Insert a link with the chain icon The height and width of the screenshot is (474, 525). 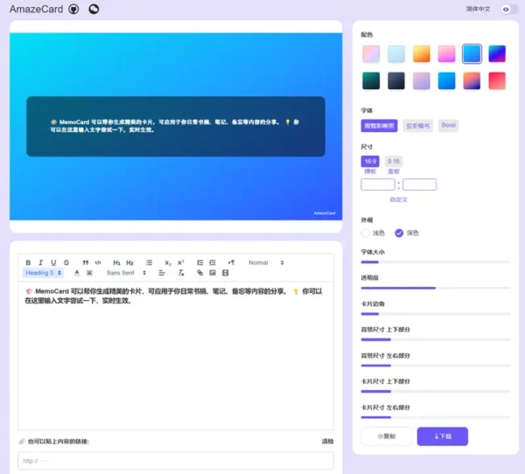[199, 273]
